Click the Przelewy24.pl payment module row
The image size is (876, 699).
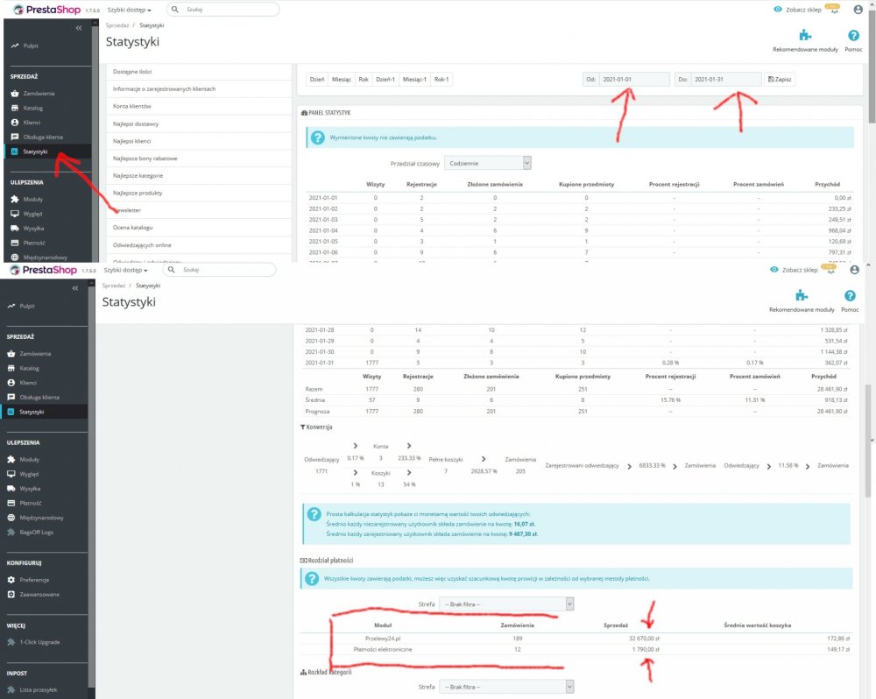pos(576,638)
